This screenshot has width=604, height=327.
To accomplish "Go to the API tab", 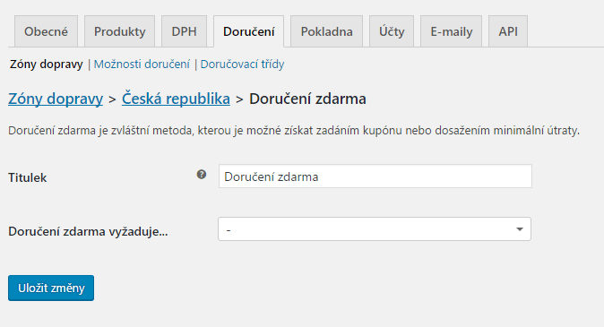I will click(x=508, y=31).
